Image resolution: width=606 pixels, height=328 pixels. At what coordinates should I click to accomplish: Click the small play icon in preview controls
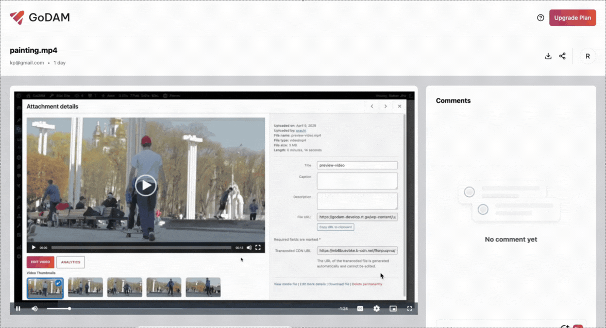coord(33,248)
